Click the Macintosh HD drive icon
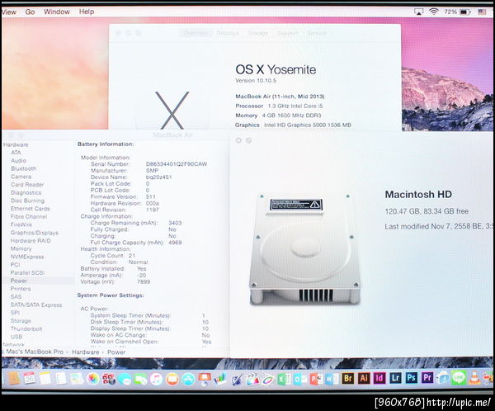The image size is (495, 411). tap(305, 249)
